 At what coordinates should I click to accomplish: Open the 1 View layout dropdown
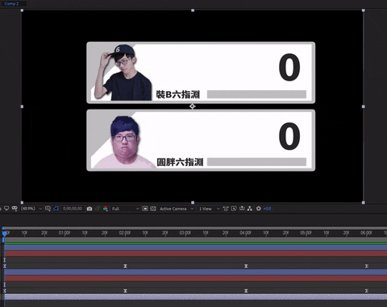209,209
